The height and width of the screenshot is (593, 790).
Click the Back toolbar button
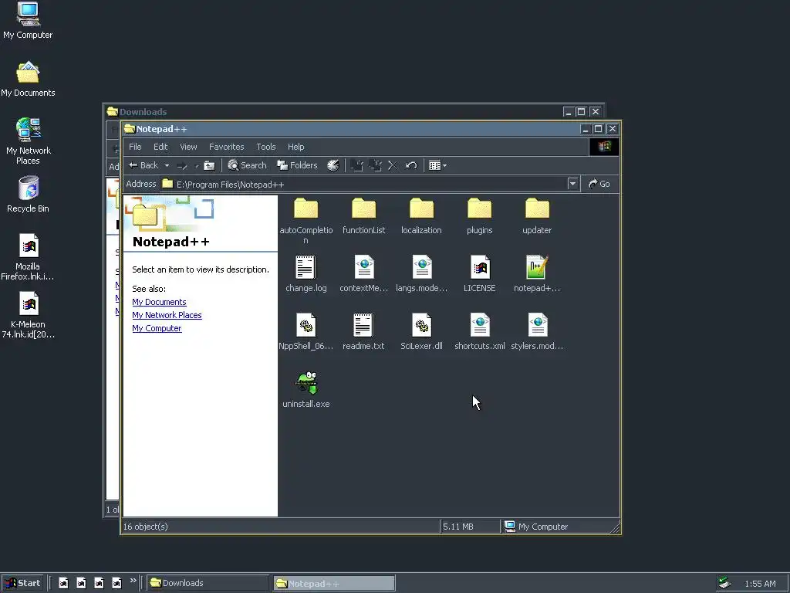pyautogui.click(x=143, y=165)
